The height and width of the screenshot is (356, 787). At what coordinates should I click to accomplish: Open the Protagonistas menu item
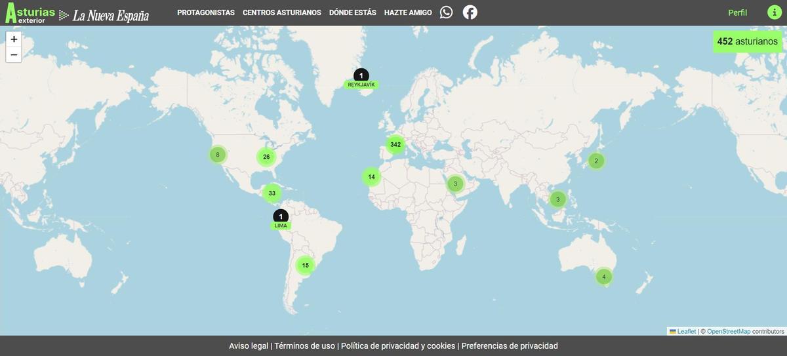(205, 12)
